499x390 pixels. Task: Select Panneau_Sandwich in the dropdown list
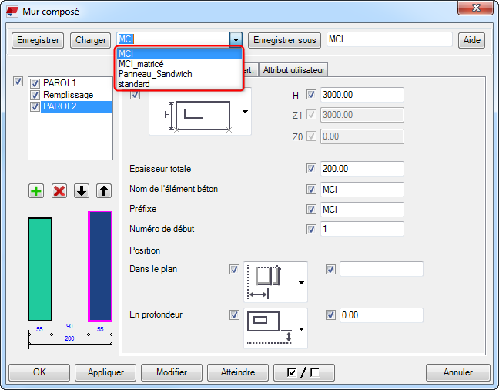pyautogui.click(x=179, y=74)
